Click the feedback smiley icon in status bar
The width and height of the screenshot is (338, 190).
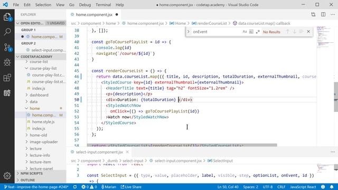coord(323,187)
